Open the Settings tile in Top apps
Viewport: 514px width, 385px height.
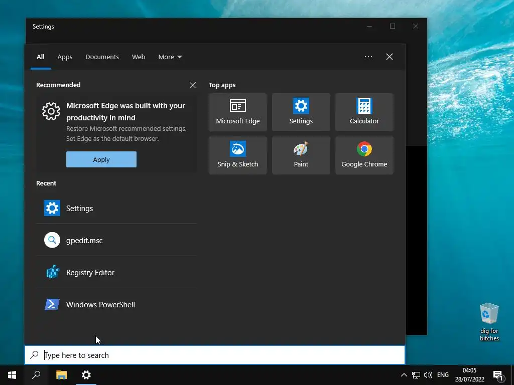[301, 112]
